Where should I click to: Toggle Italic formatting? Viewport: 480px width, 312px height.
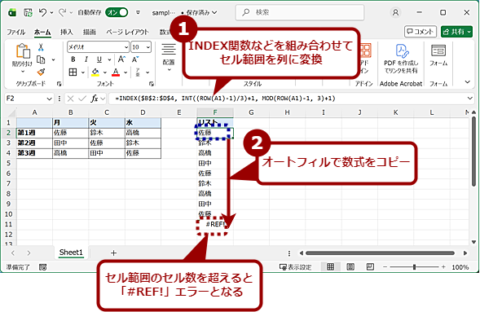point(86,59)
